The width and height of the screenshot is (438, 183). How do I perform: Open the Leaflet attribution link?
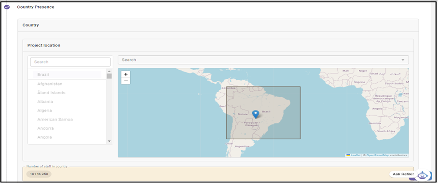click(356, 155)
